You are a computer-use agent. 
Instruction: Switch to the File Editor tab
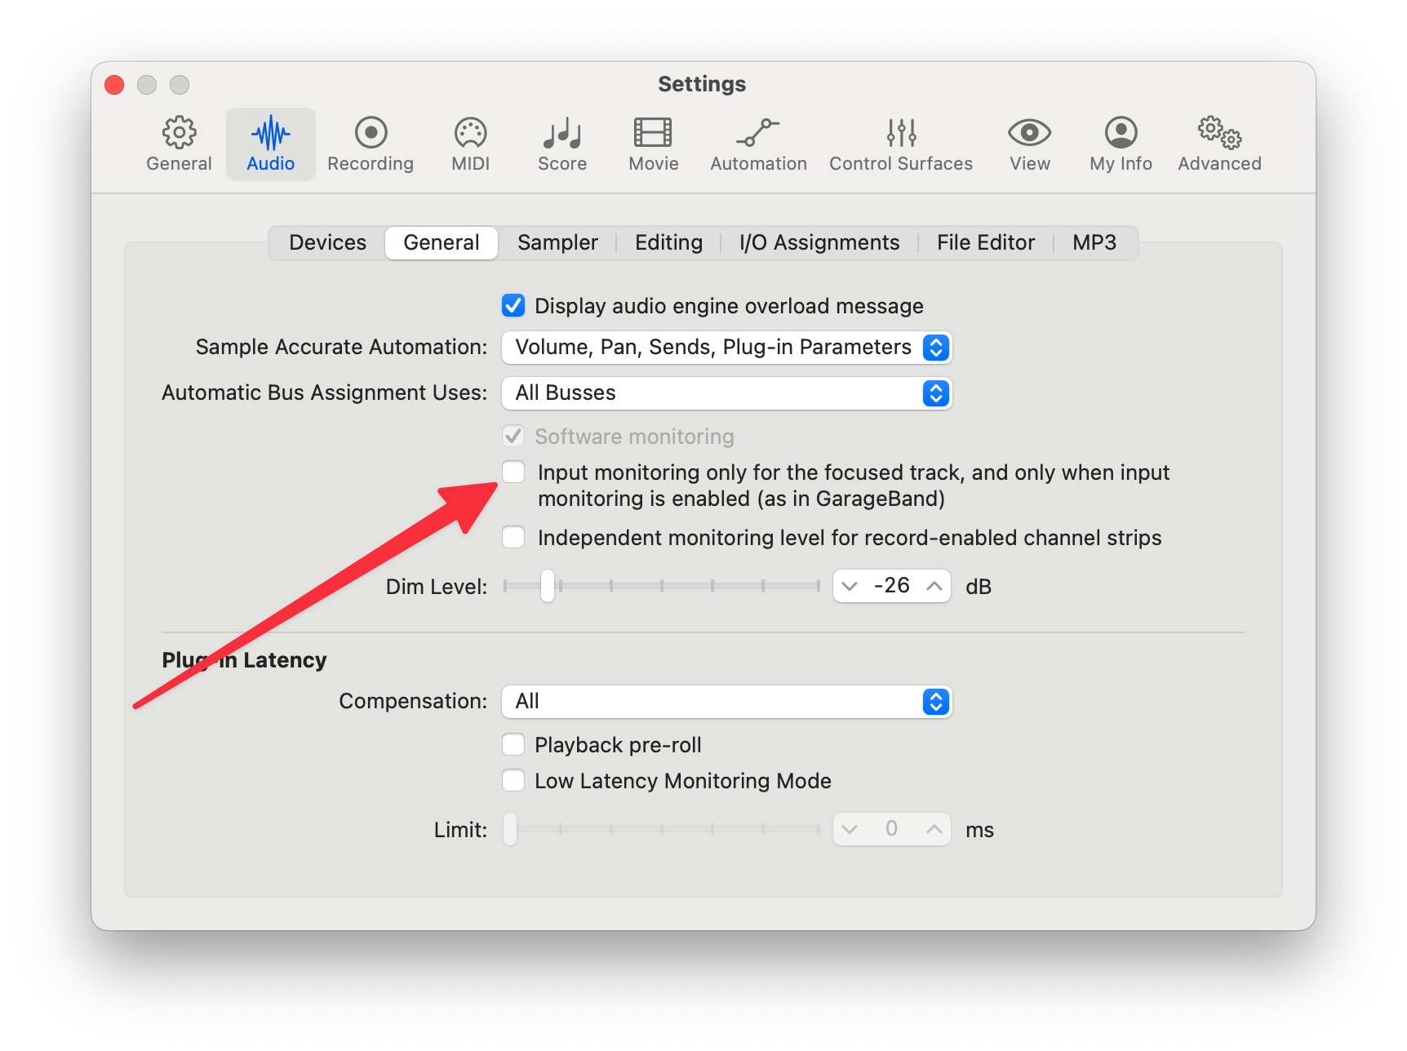[x=986, y=243]
